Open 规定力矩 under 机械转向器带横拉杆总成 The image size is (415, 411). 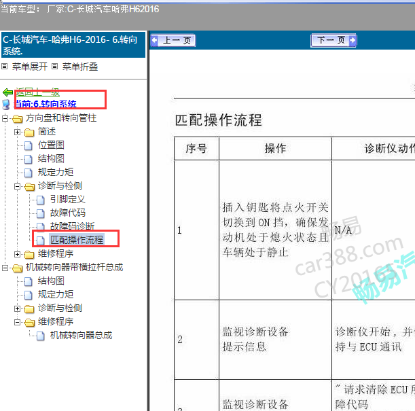tap(56, 295)
